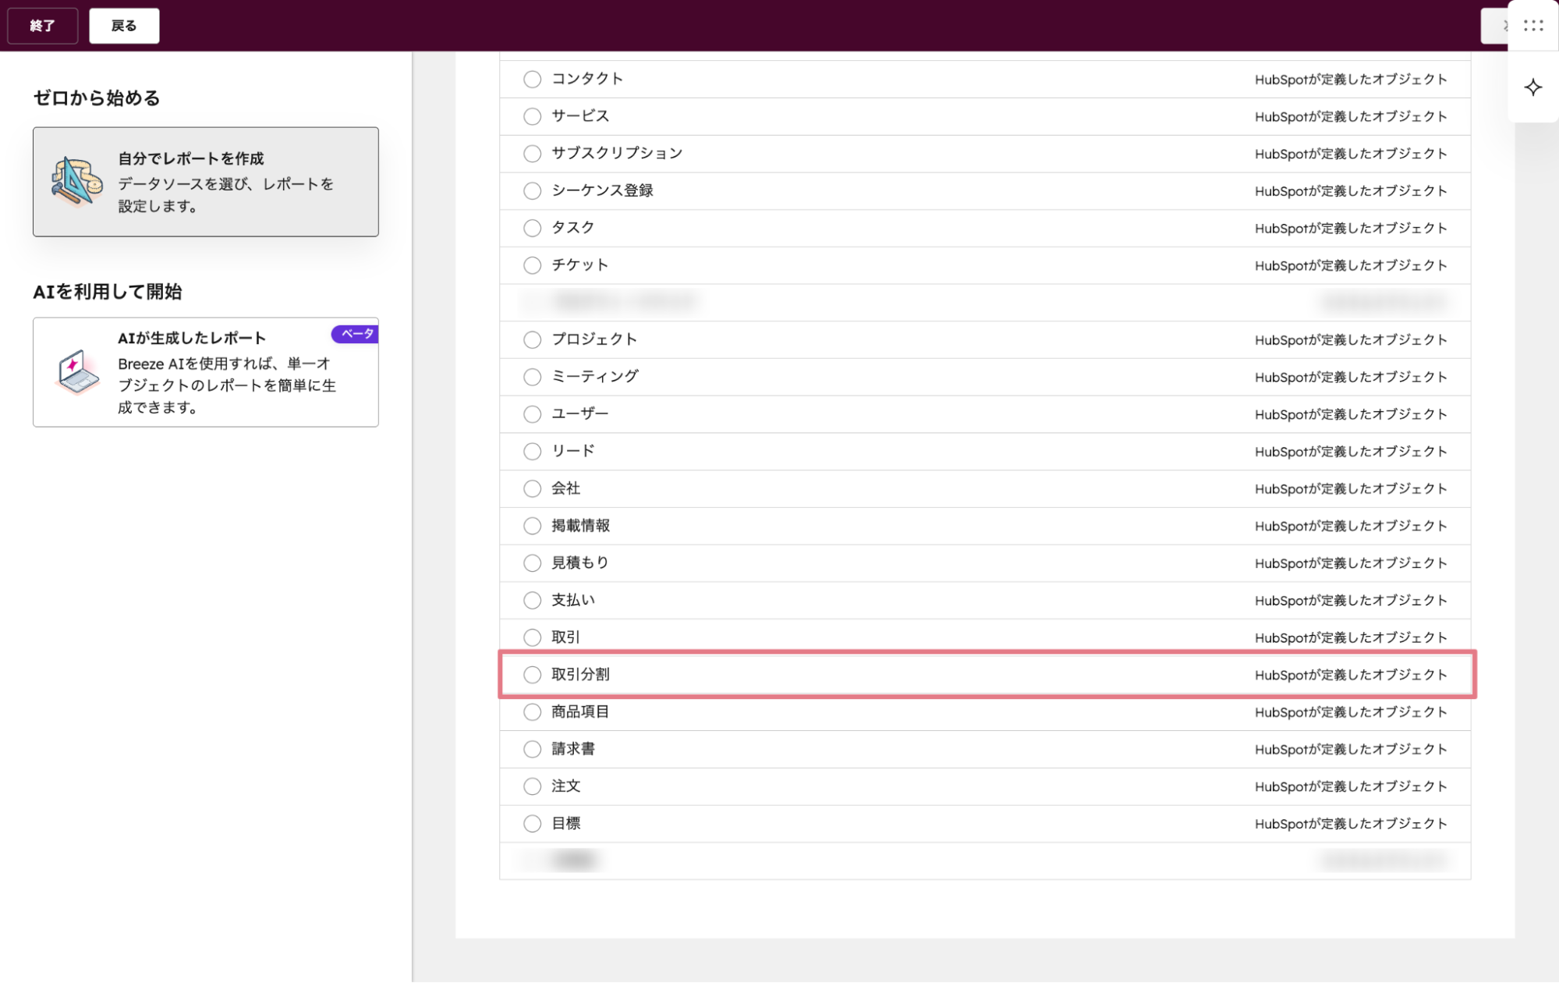Select the 請求書 radio button
Screen dimensions: 1559x983
click(532, 749)
